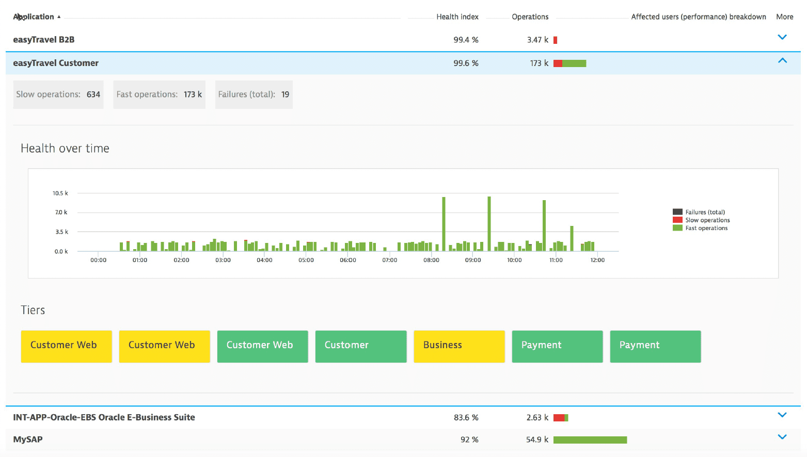This screenshot has height=457, width=807.
Task: Toggle Failures (total) legend entry
Action: (699, 212)
